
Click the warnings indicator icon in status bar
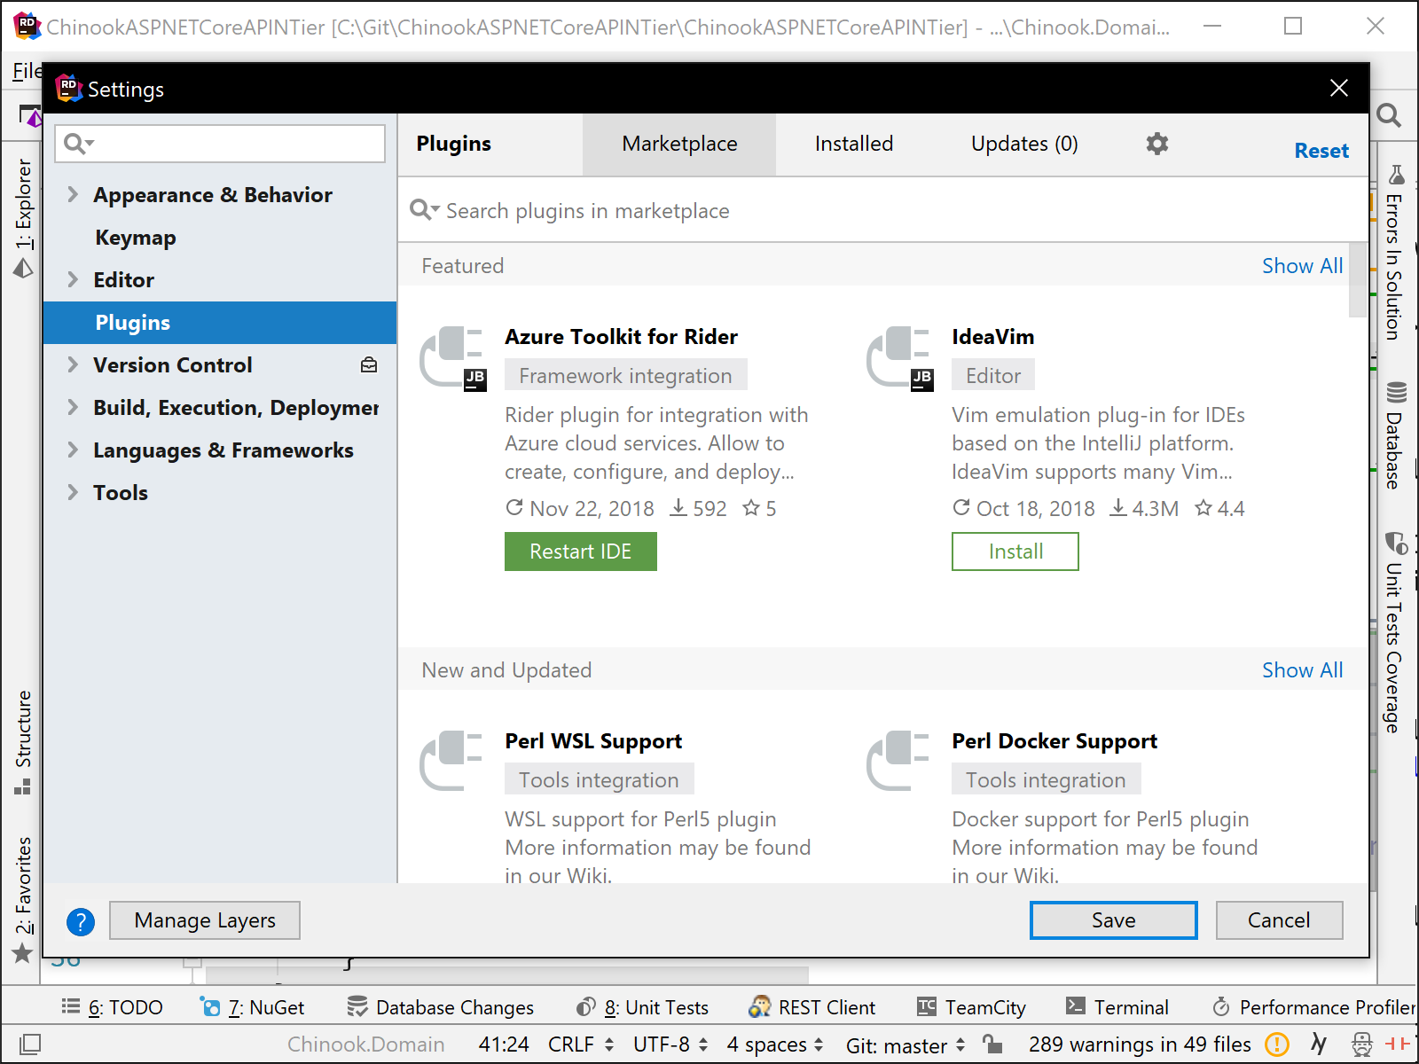(x=1276, y=1044)
